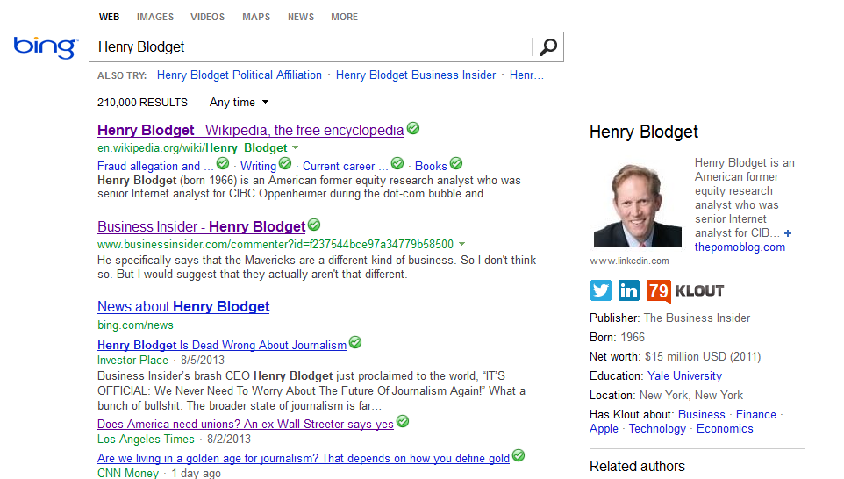The image size is (844, 479).
Task: Click Henry Blodget's profile photo
Action: click(626, 205)
